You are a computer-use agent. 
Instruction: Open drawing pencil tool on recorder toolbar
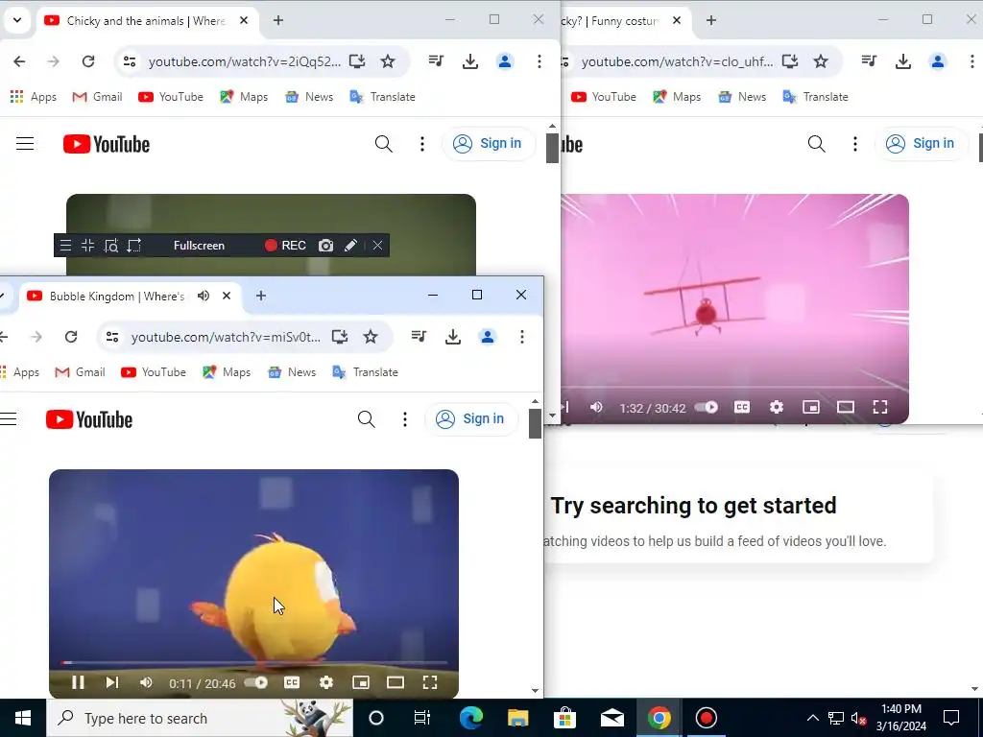tap(350, 245)
